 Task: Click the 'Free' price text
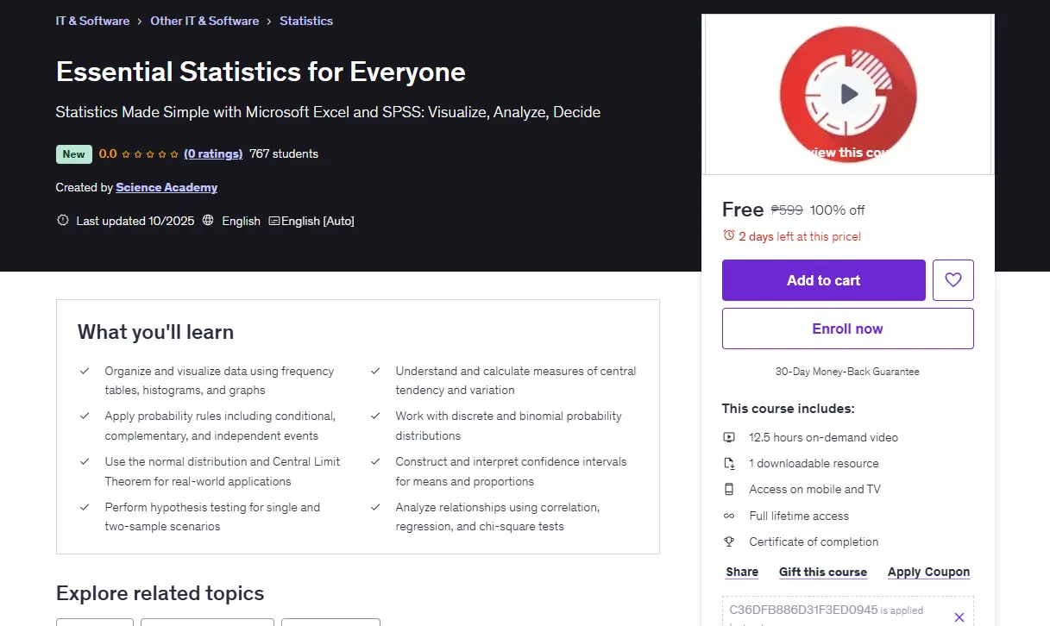pos(743,210)
